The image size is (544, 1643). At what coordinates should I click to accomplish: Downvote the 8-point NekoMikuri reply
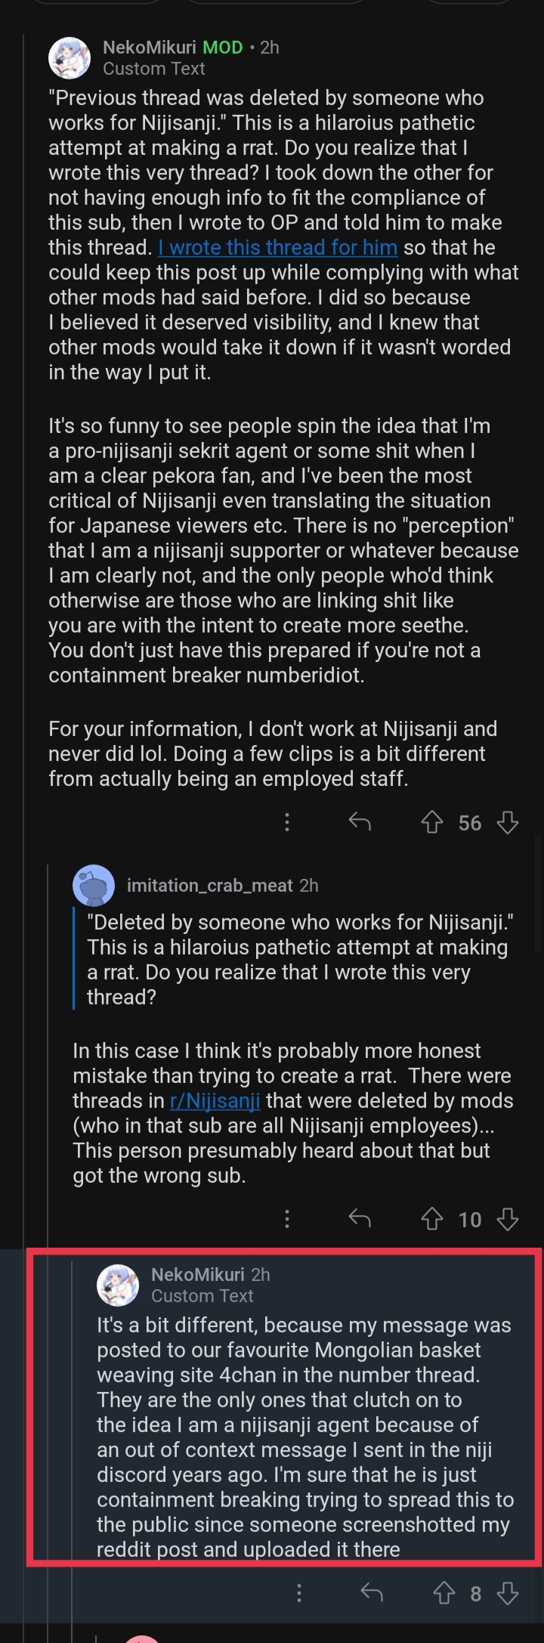pyautogui.click(x=508, y=1594)
